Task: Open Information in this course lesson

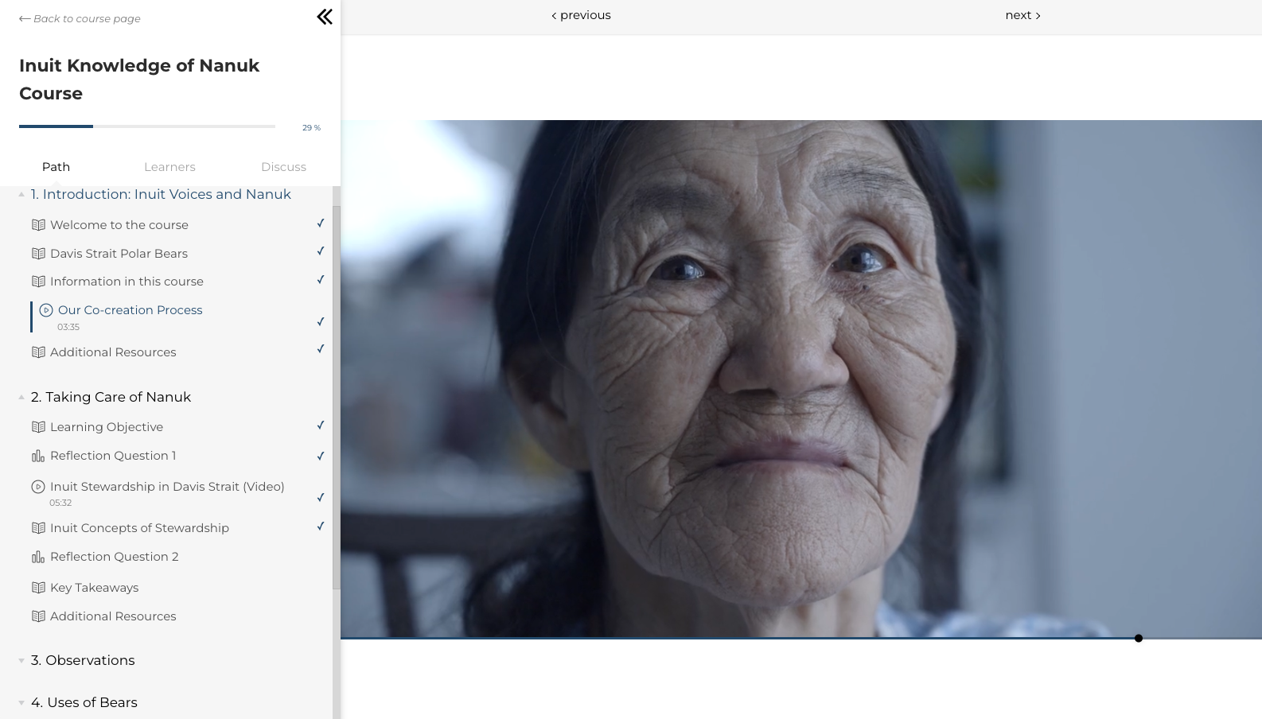Action: click(x=127, y=282)
